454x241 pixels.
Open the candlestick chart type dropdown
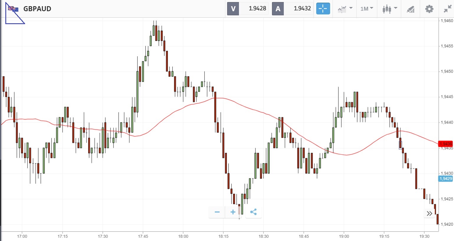pos(389,9)
